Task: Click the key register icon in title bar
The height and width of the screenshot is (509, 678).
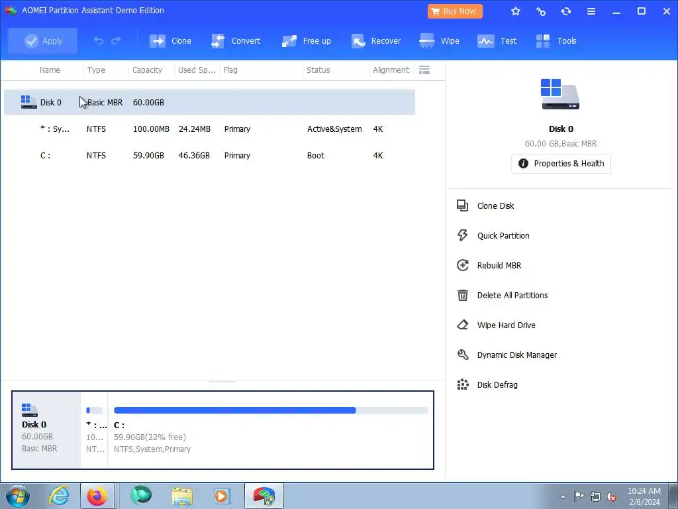Action: click(540, 11)
